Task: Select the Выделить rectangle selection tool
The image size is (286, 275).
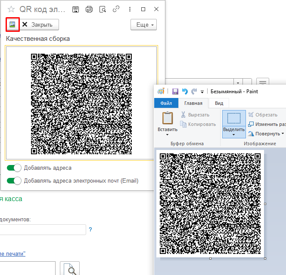Action: 234,118
